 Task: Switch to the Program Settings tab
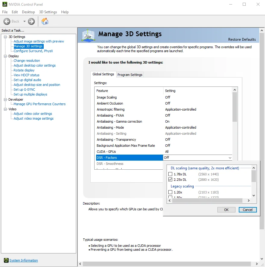(x=130, y=75)
